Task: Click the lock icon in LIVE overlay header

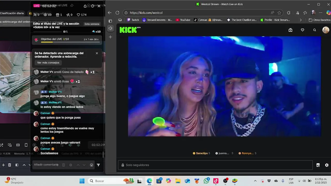Action: [x=85, y=6]
